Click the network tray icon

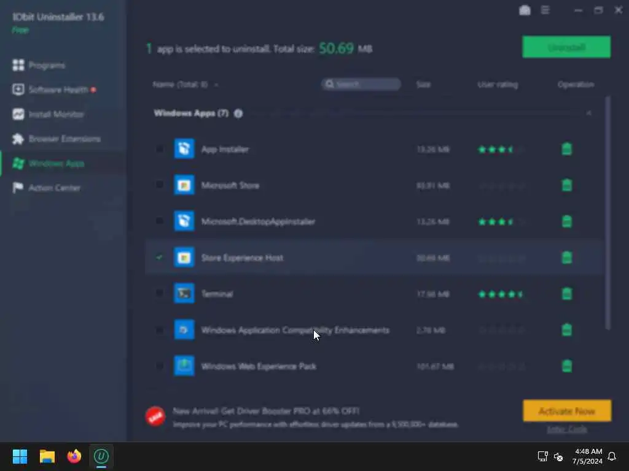point(543,456)
